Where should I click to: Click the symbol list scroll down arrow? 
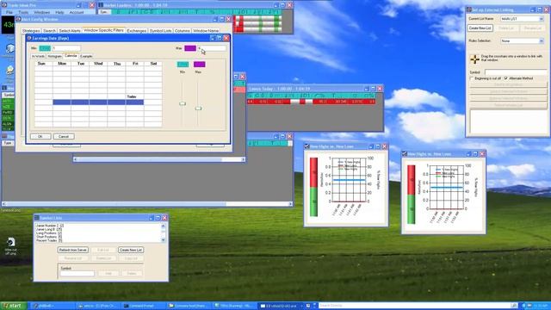164,240
